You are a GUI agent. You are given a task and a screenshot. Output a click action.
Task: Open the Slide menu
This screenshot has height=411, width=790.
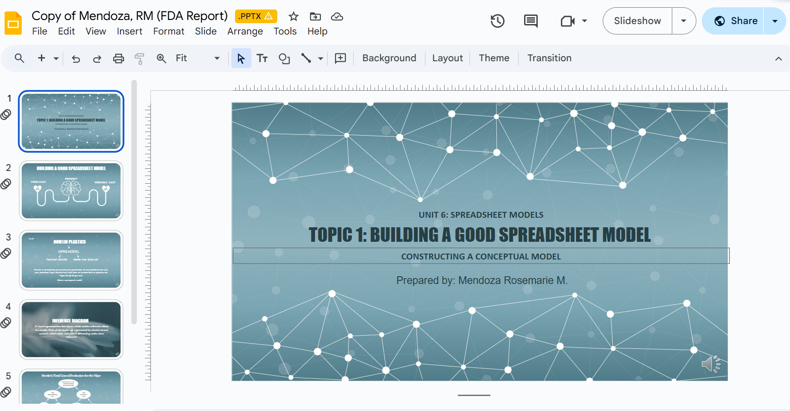(206, 31)
